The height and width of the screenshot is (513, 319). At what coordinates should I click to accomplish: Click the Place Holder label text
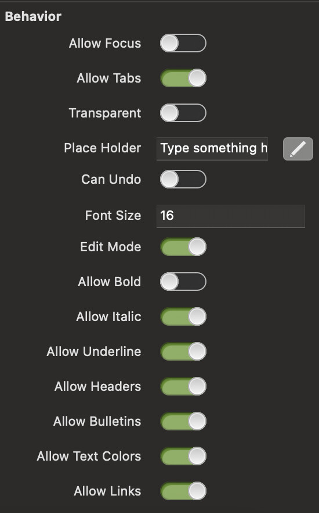click(x=103, y=148)
